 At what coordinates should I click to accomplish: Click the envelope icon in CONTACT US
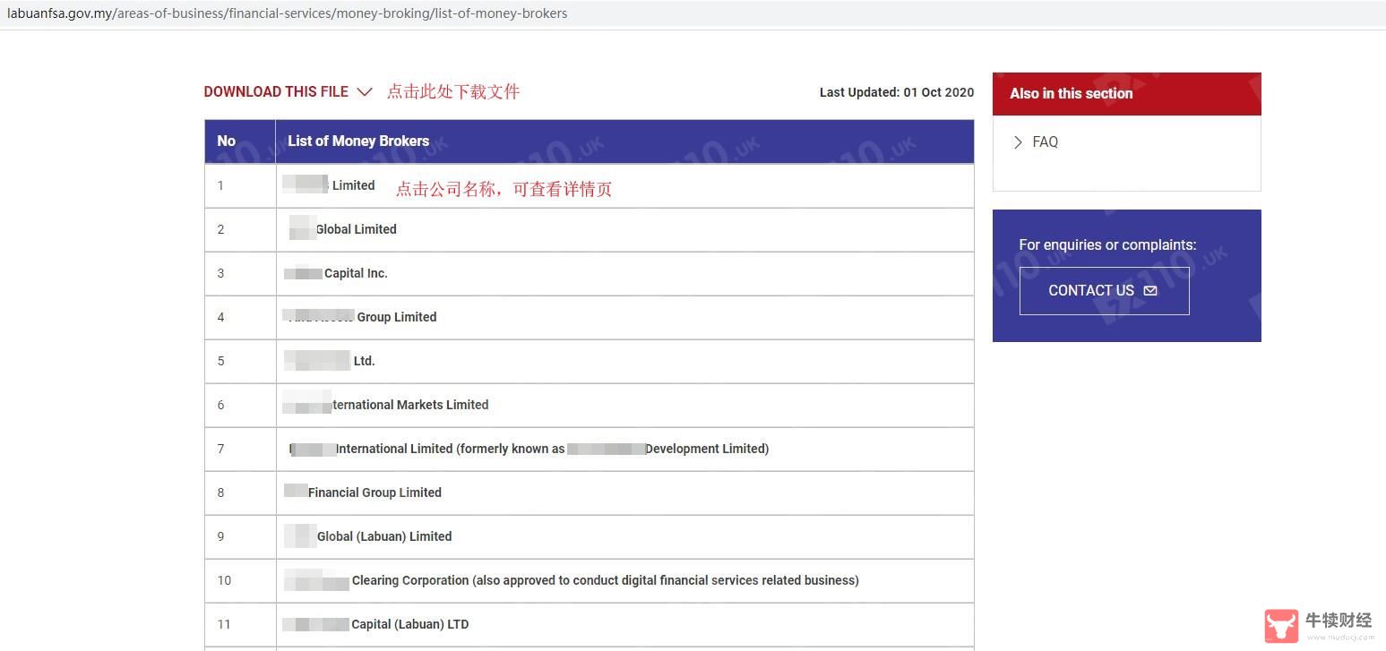click(x=1150, y=290)
